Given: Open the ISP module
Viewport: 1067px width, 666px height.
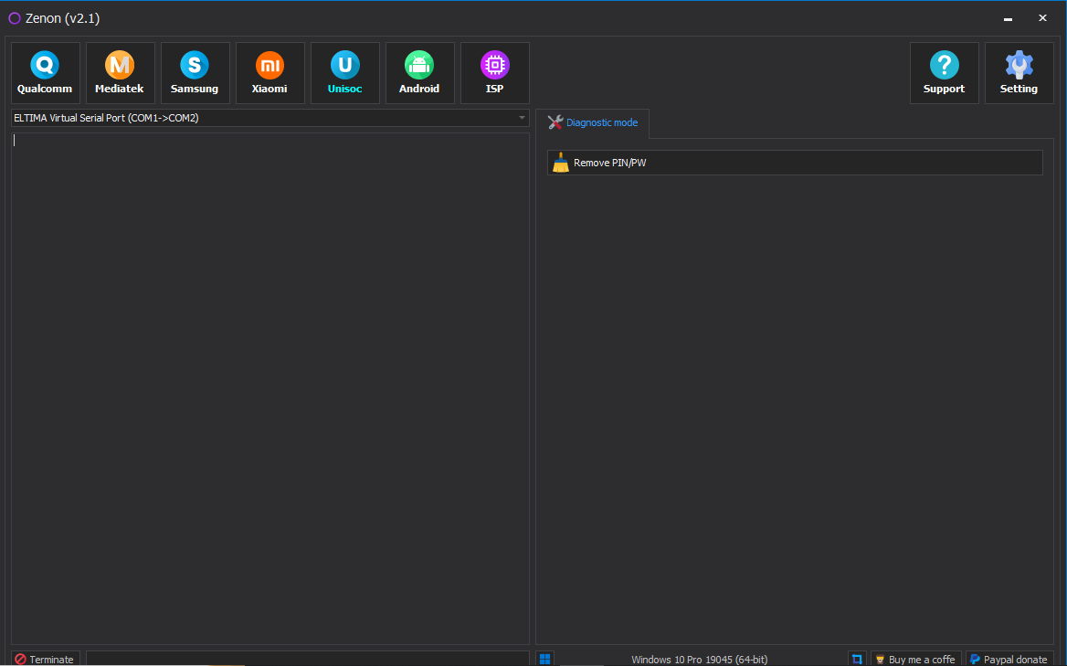Looking at the screenshot, I should tap(495, 73).
